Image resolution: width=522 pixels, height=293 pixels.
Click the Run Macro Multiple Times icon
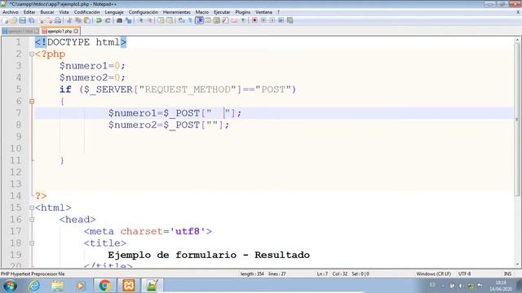[x=281, y=20]
